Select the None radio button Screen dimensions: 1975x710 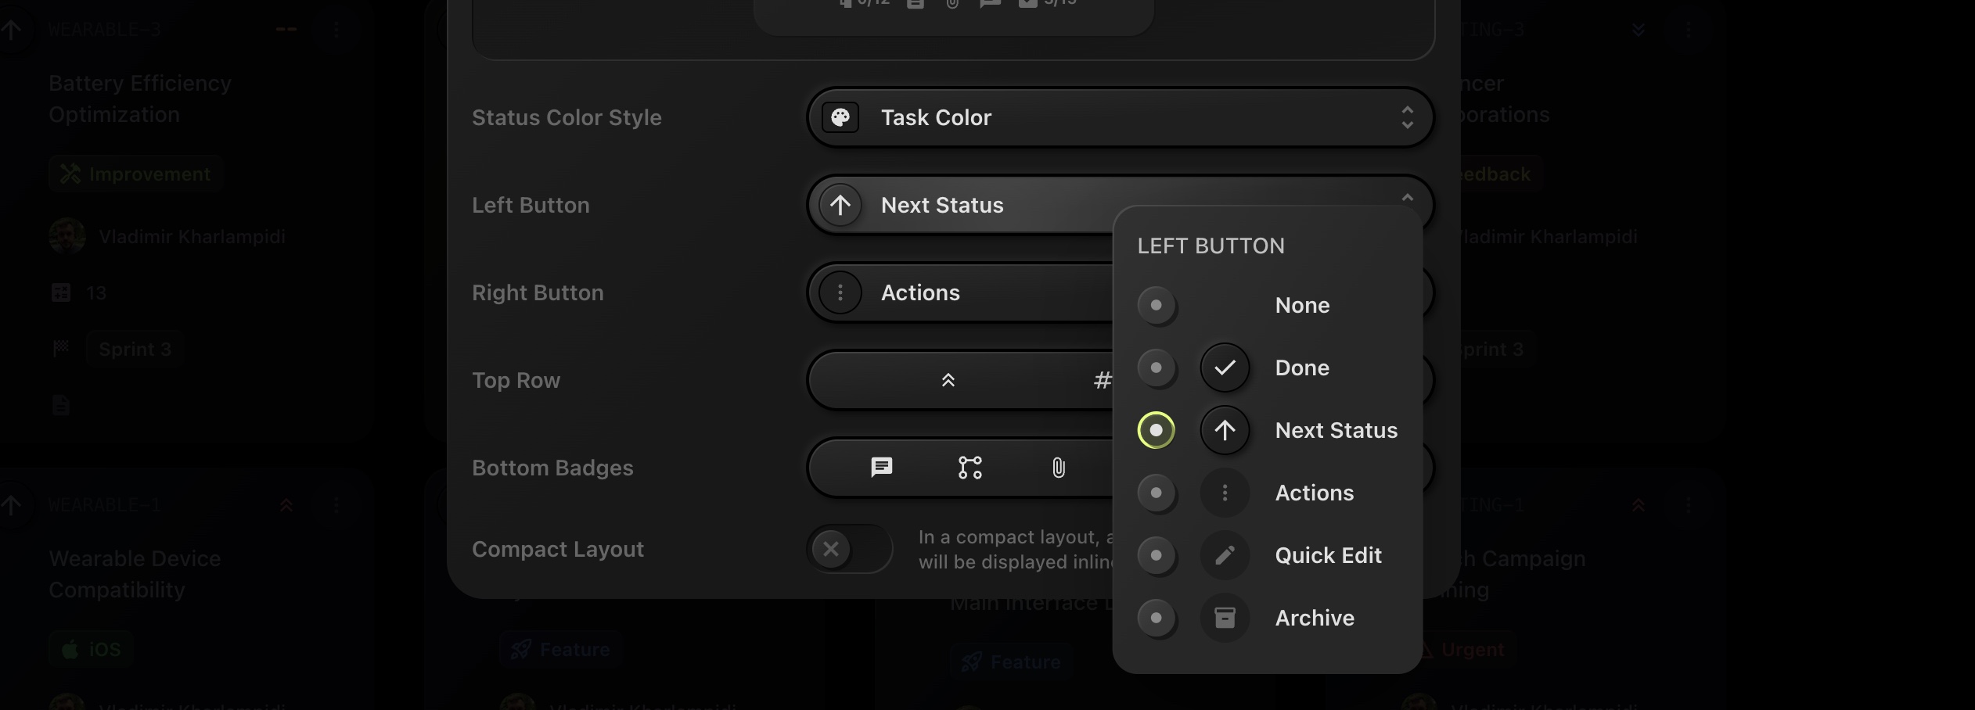(1156, 305)
